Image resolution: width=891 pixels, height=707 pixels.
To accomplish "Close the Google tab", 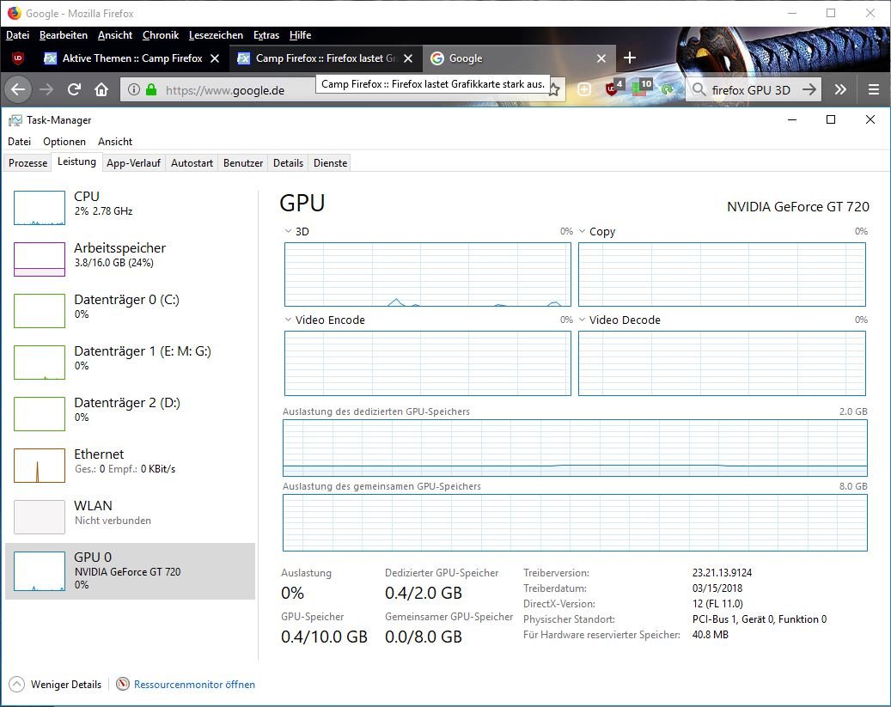I will point(601,58).
